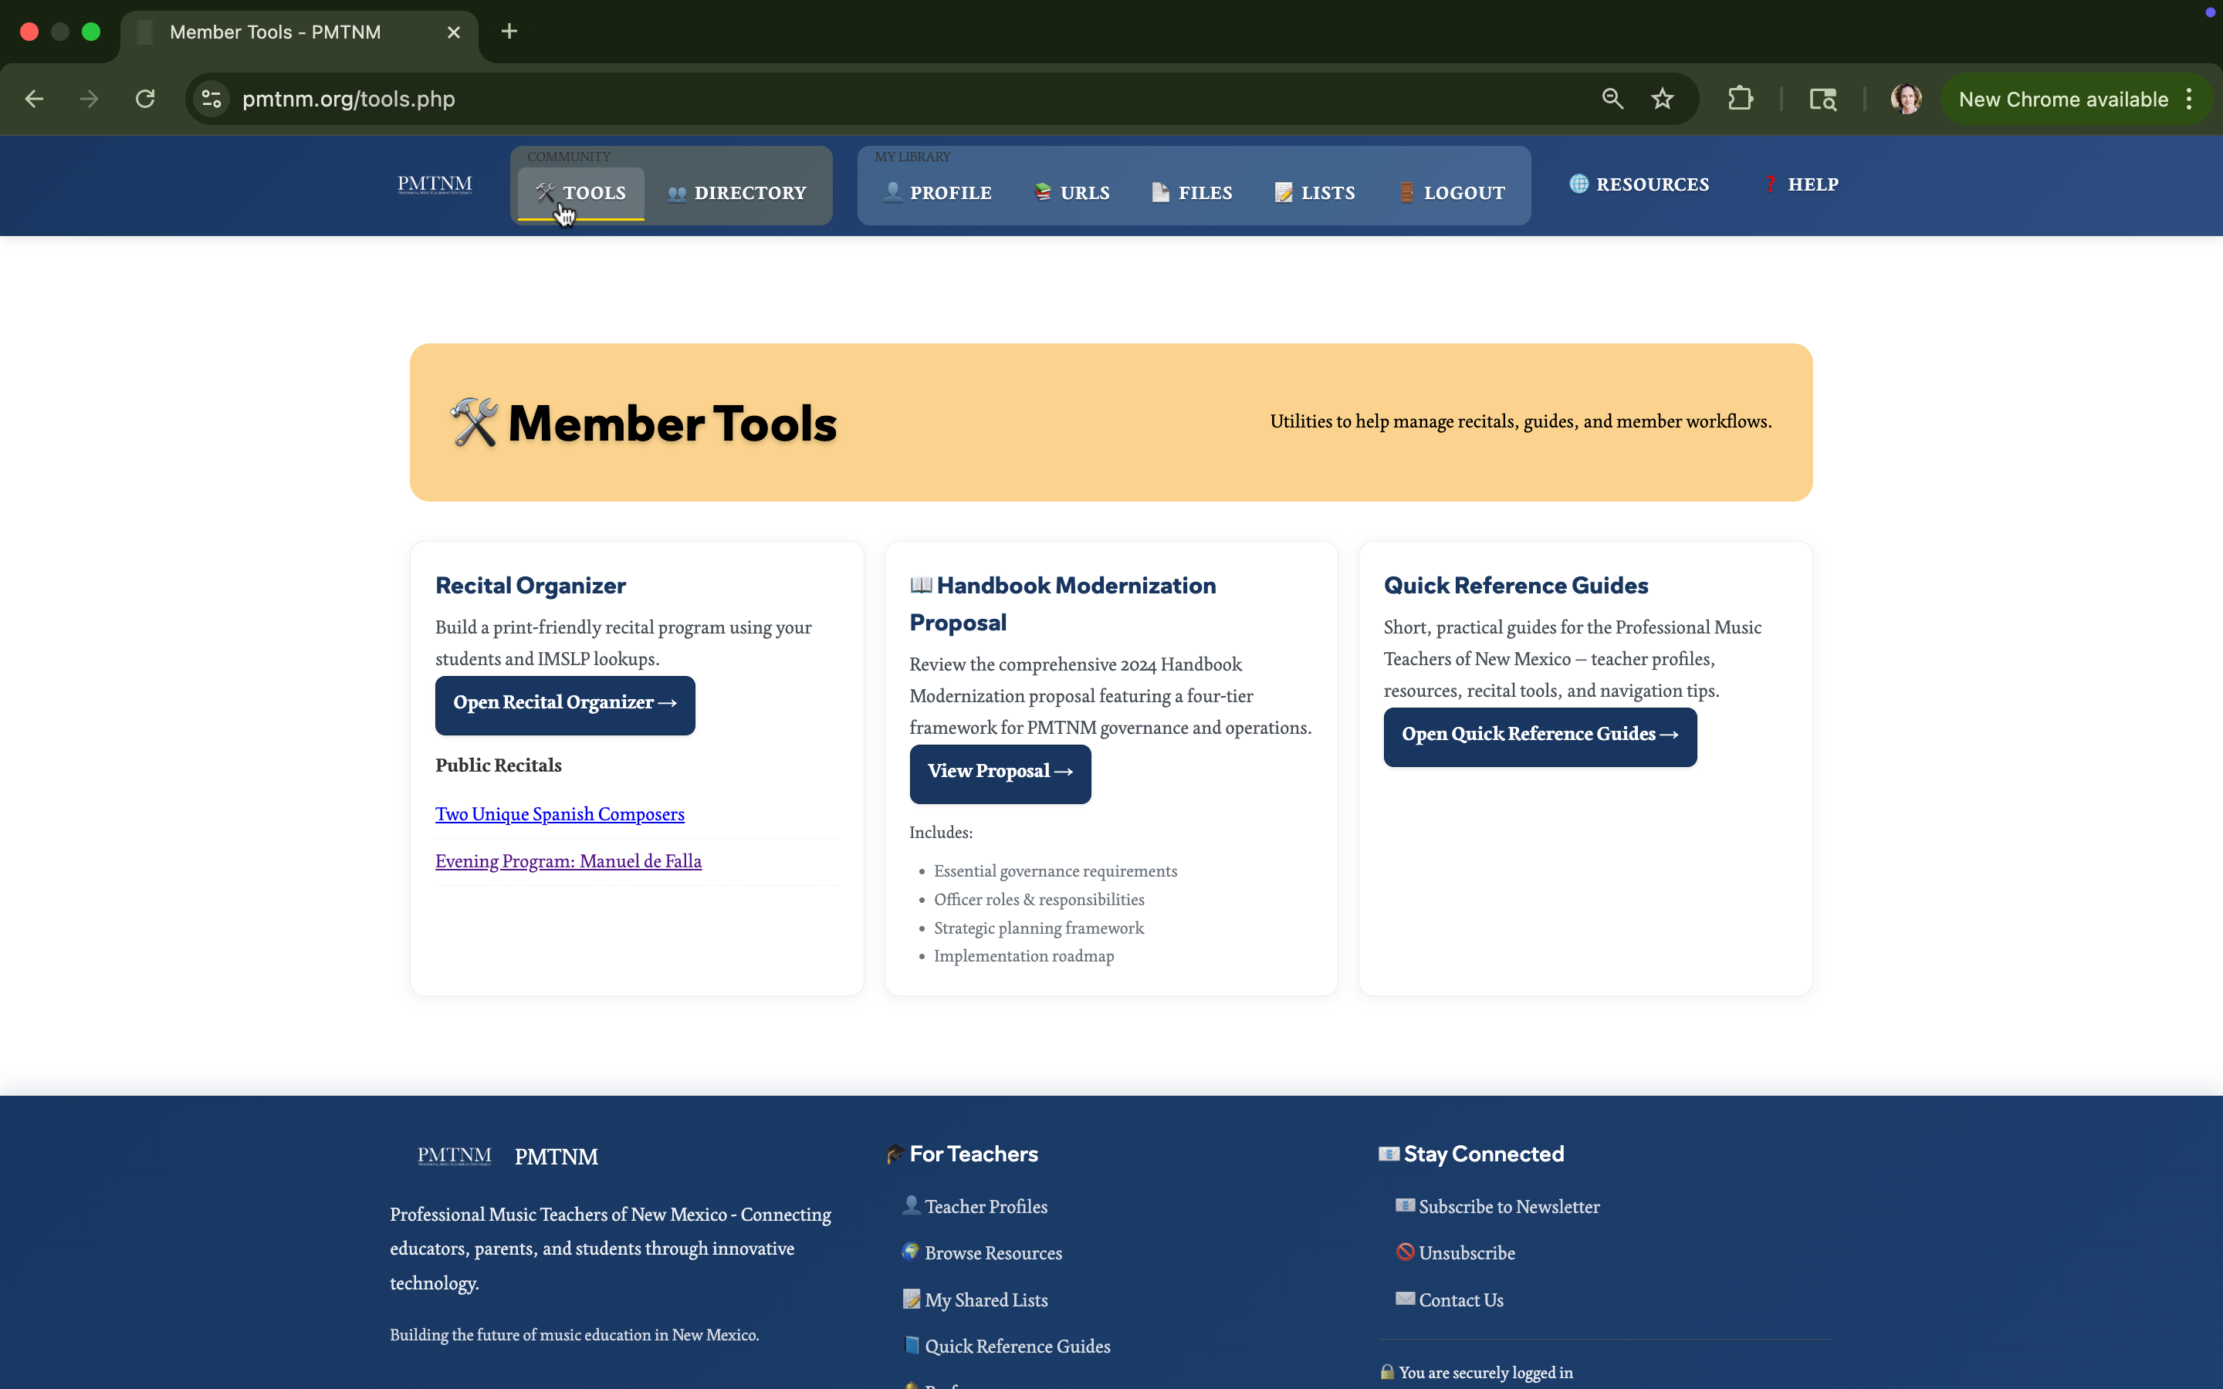Click the browser reload page icon

pyautogui.click(x=145, y=100)
